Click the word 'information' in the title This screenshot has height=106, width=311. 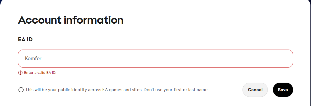point(94,20)
